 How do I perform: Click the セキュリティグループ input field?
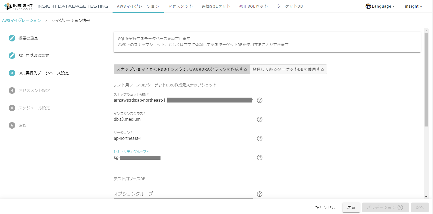coord(183,158)
